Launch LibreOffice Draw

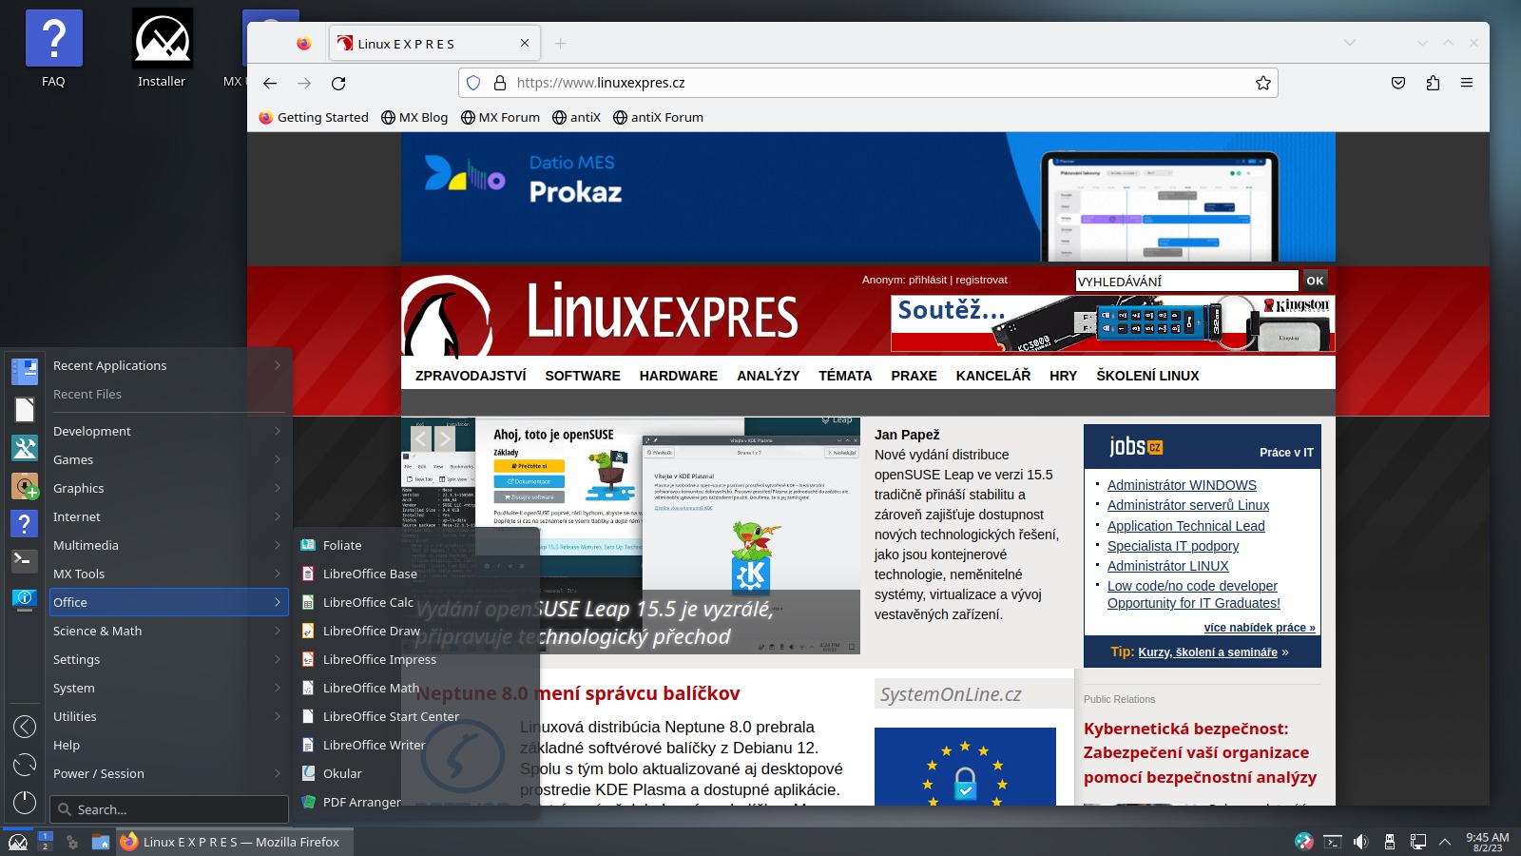pos(416,631)
